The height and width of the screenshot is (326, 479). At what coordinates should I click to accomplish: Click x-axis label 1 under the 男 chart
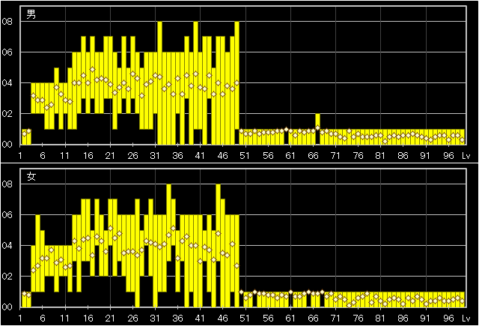[x=20, y=156]
